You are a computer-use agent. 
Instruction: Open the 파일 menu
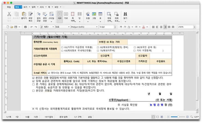[9, 7]
